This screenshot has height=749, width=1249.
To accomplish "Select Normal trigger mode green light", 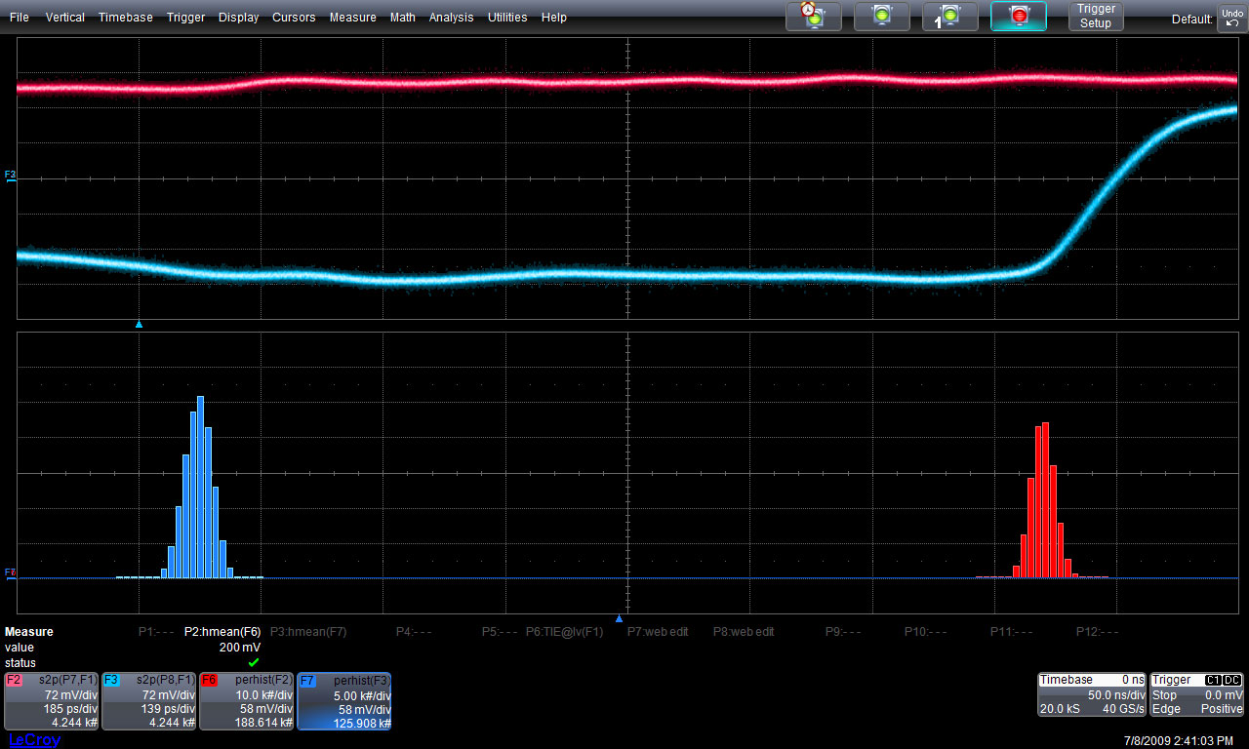I will [x=882, y=16].
